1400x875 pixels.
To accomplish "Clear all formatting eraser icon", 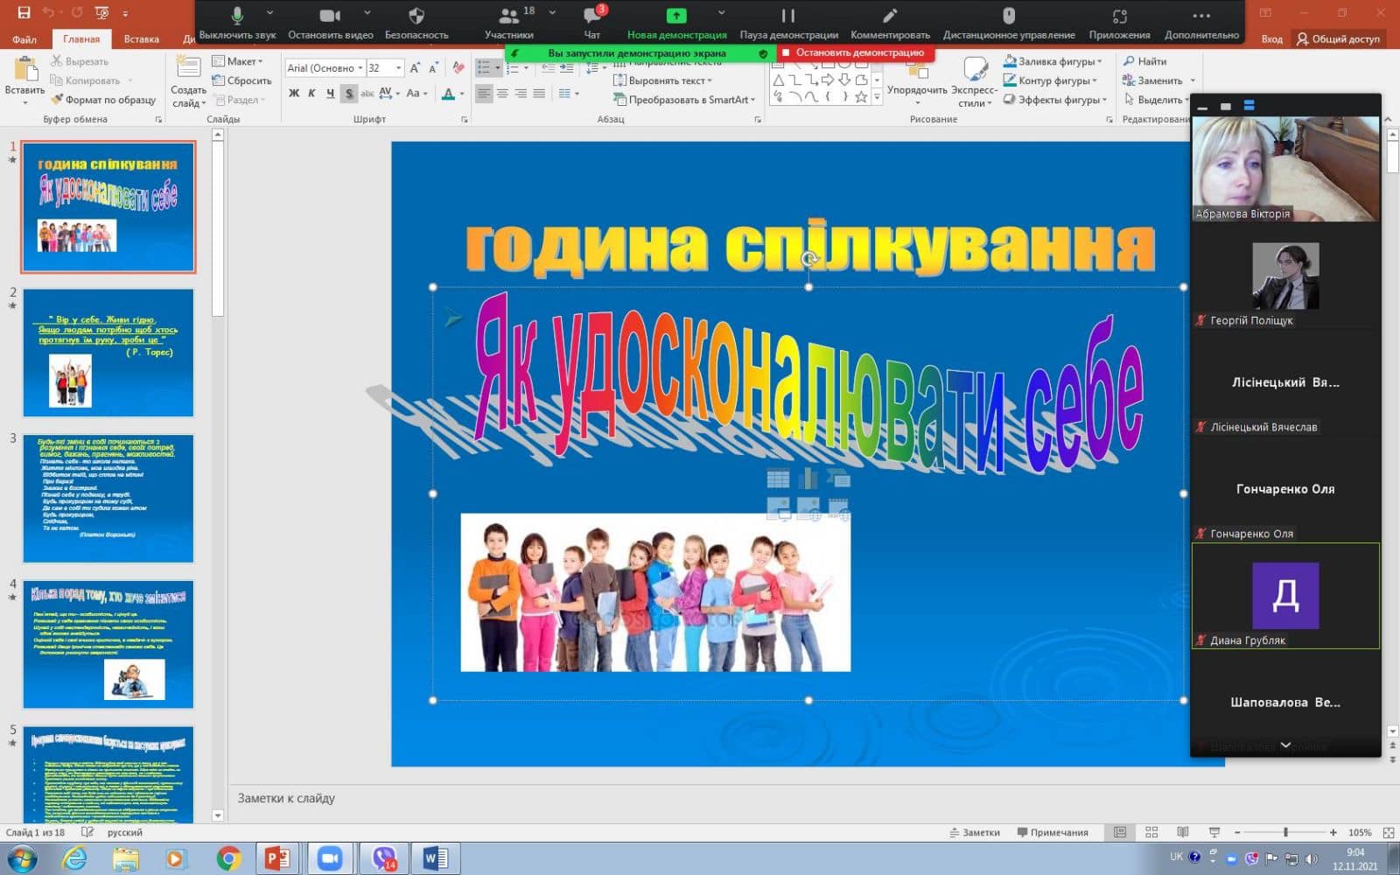I will tap(458, 67).
